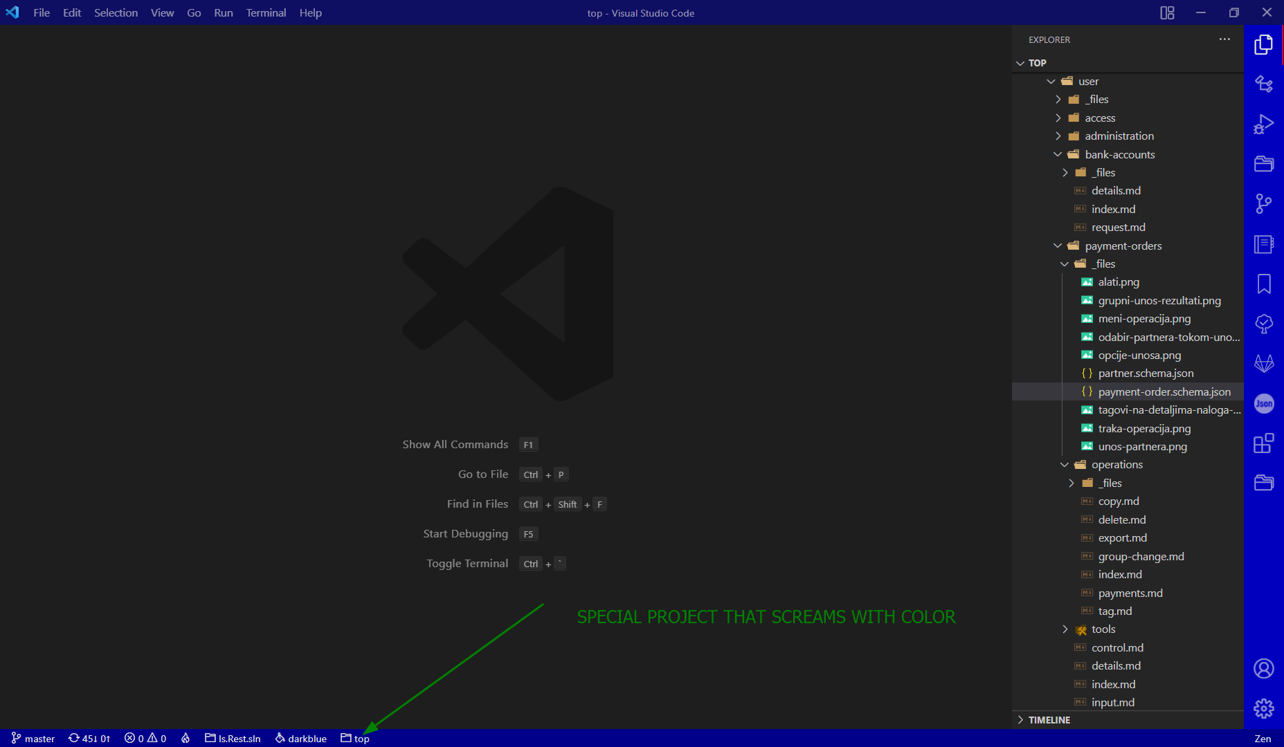The width and height of the screenshot is (1284, 747).
Task: Open the Terminal menu
Action: (x=266, y=12)
